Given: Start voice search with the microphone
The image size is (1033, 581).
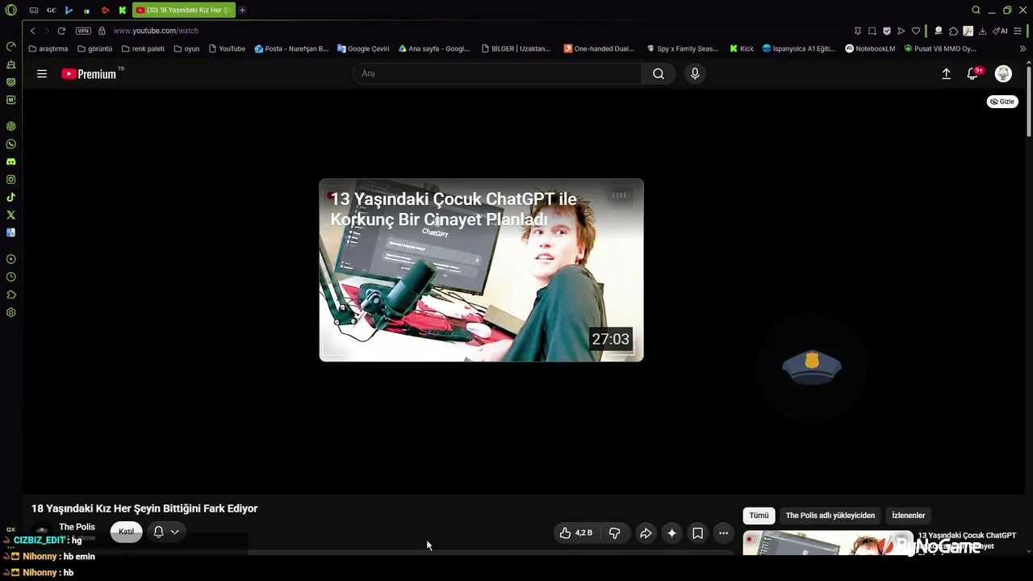Looking at the screenshot, I should 695,73.
